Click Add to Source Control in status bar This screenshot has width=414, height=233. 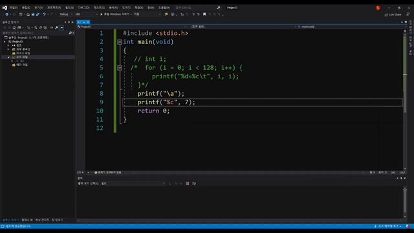tap(387, 227)
